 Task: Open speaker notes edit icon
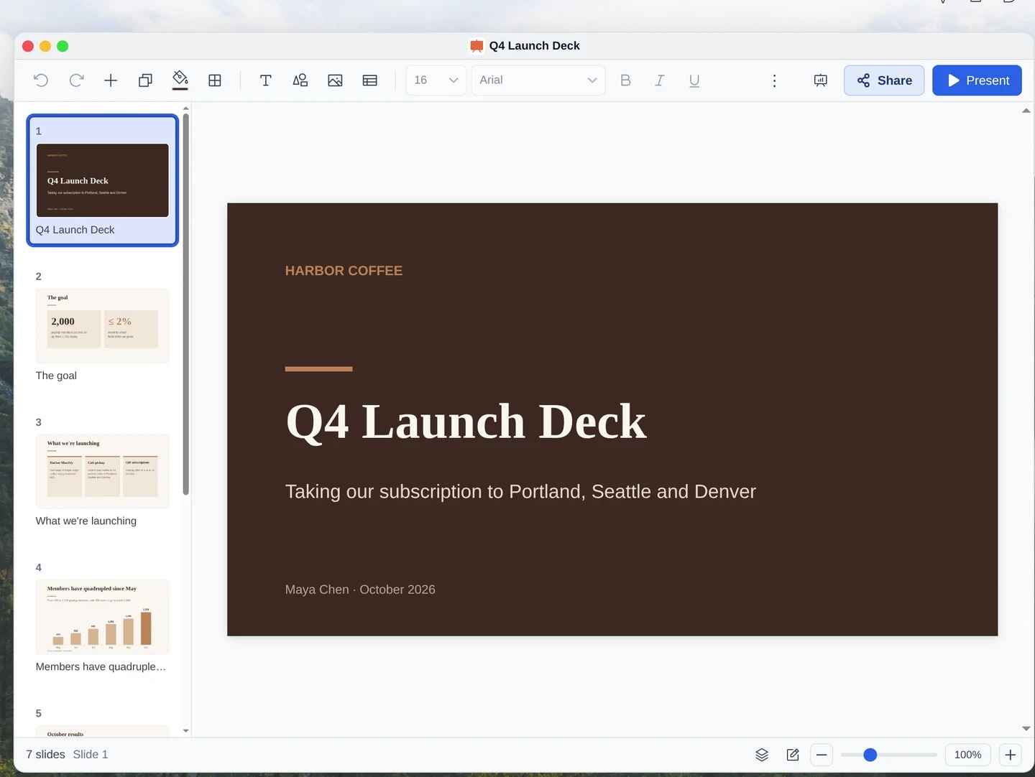click(x=793, y=755)
